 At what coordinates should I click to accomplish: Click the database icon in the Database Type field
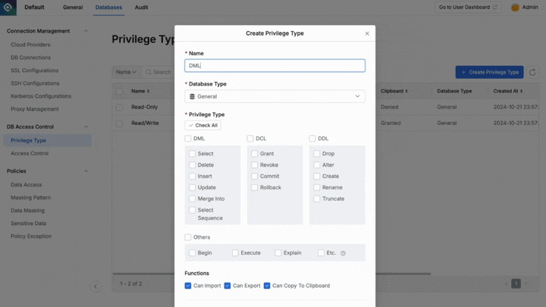click(x=192, y=96)
